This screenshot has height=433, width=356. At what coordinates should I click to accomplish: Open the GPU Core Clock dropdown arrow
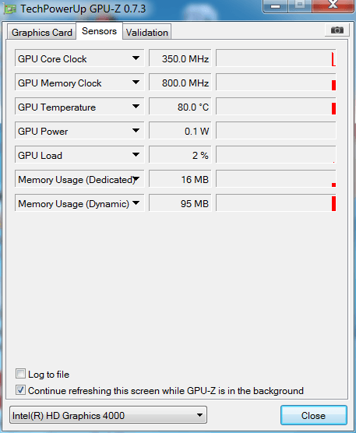pos(136,58)
